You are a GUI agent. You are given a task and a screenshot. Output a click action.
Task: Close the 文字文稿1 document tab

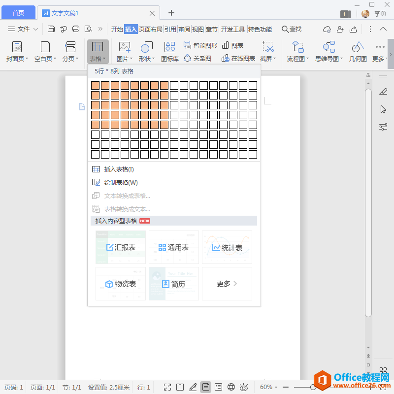pos(152,13)
